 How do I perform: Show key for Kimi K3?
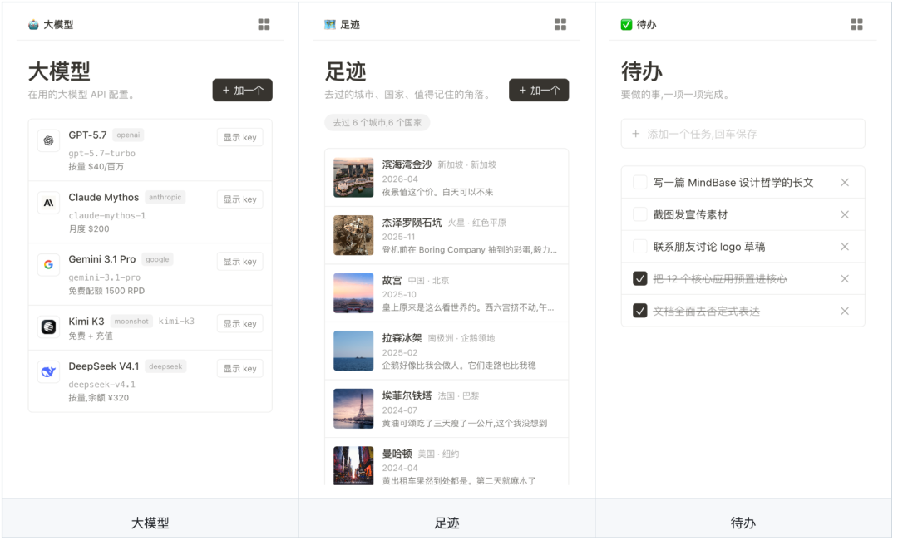coord(240,324)
